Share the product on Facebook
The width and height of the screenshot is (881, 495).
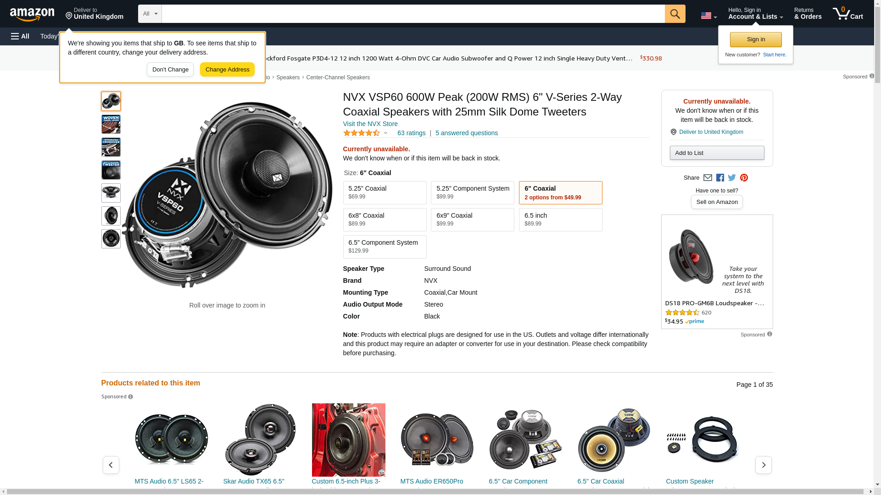point(720,178)
